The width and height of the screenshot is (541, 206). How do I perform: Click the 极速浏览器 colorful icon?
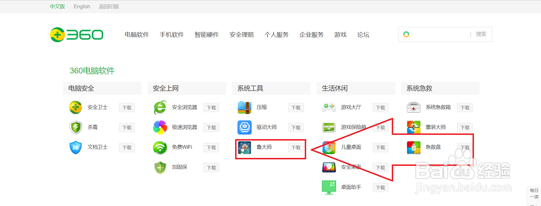click(160, 127)
